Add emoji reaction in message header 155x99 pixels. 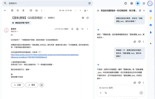point(77,29)
